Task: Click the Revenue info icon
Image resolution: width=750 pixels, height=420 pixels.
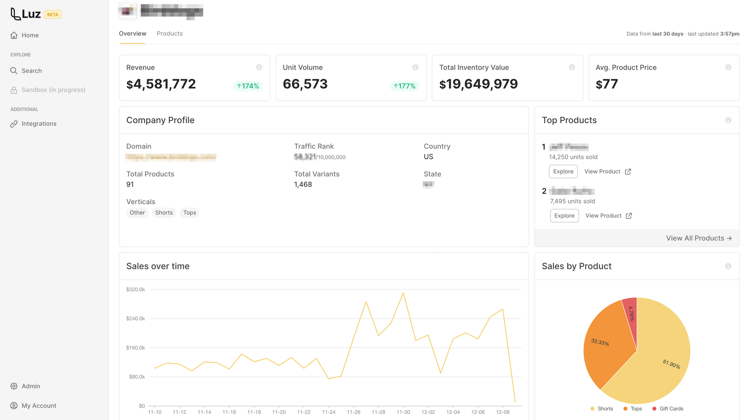Action: point(259,67)
